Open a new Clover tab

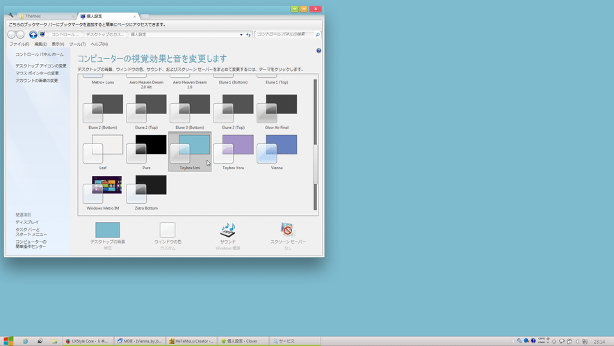coord(145,17)
